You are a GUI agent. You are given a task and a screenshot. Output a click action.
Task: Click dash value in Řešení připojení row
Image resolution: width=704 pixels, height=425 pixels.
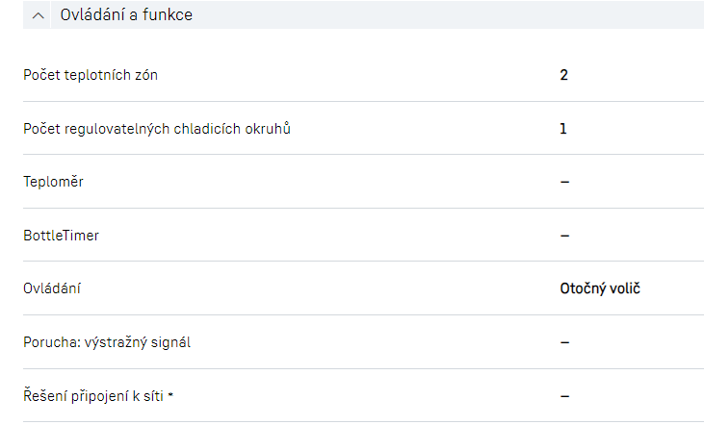[x=564, y=394]
